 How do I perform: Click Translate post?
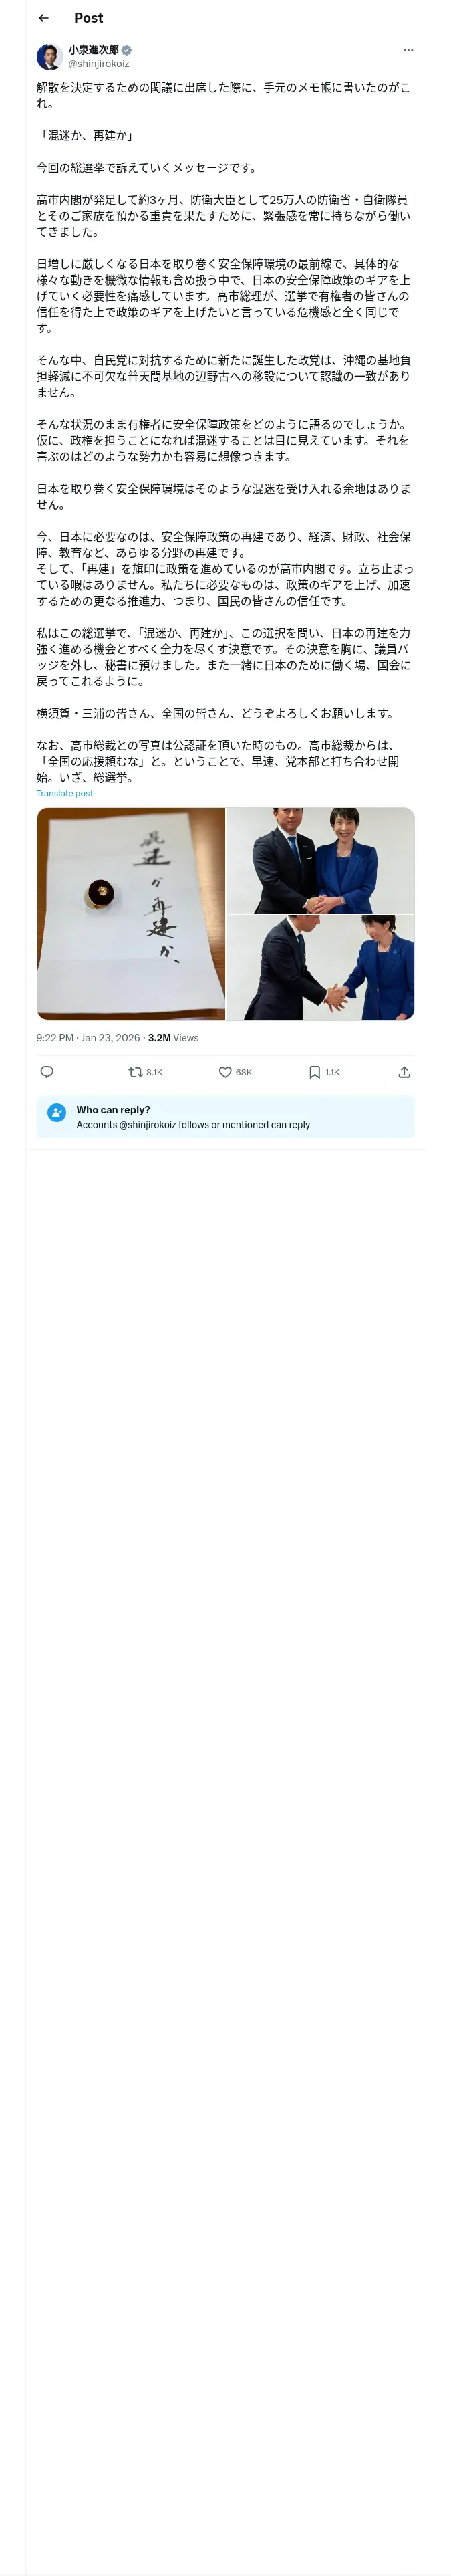pos(64,794)
